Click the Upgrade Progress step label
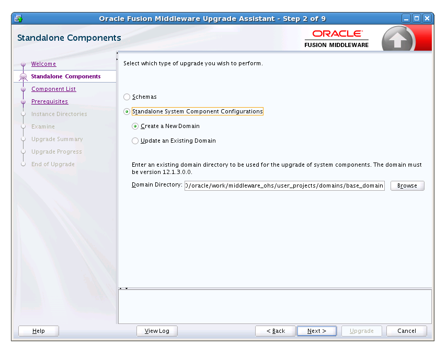 click(56, 152)
